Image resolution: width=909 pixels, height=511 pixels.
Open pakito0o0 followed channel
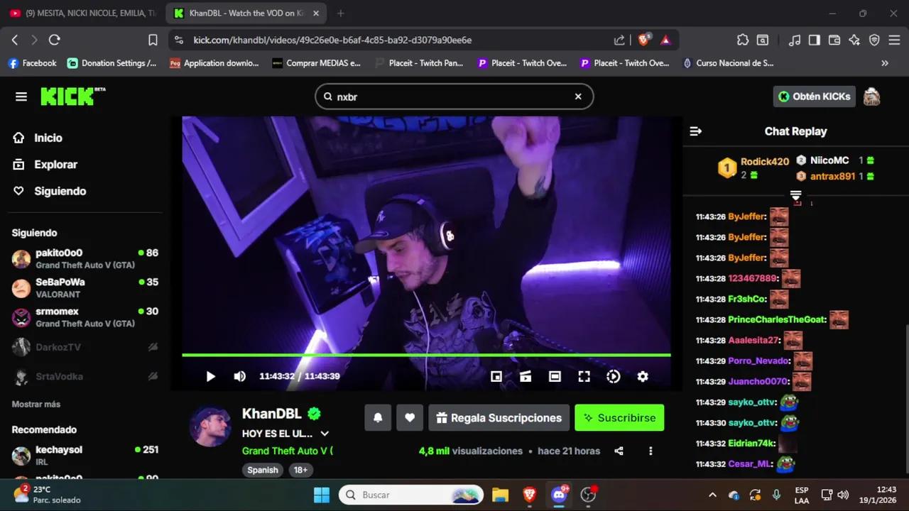tap(85, 258)
